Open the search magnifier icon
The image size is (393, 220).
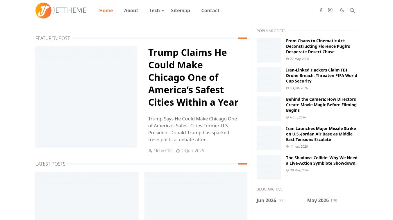352,10
